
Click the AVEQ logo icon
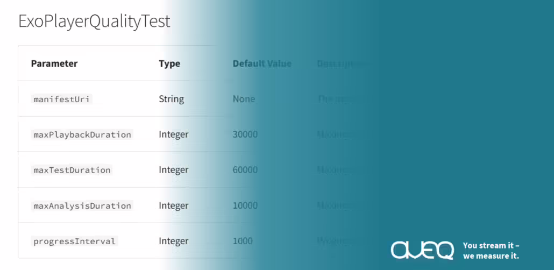point(422,250)
